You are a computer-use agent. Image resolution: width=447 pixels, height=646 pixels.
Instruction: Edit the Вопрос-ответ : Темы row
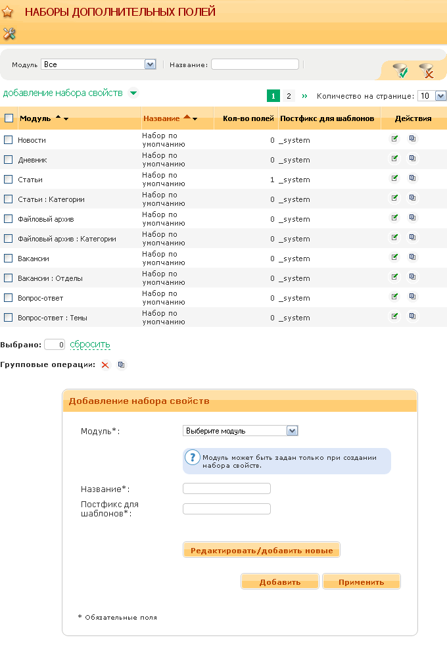pyautogui.click(x=394, y=316)
